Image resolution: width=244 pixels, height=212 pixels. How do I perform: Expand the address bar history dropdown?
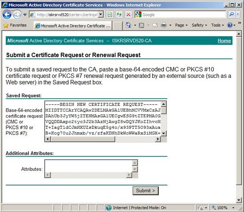click(x=101, y=15)
